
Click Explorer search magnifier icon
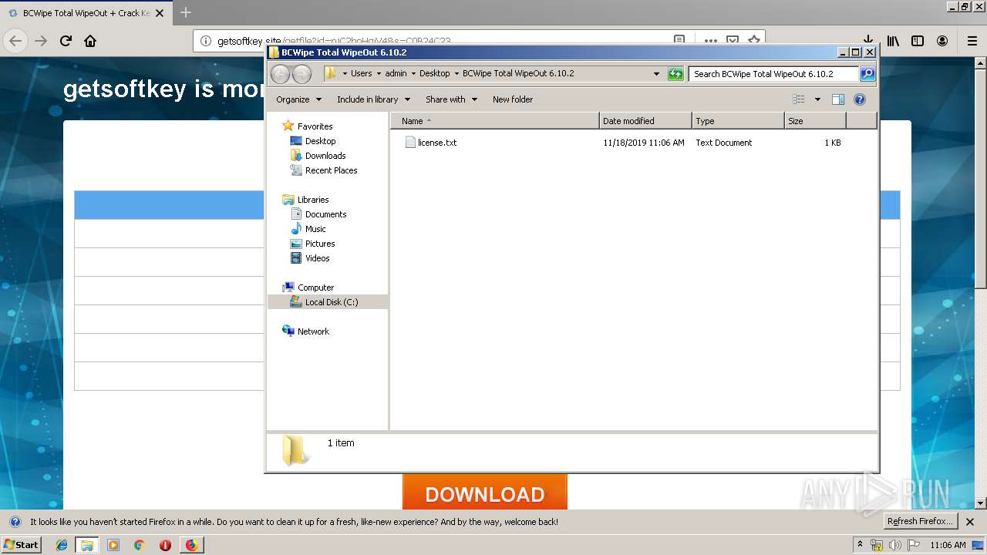(867, 74)
